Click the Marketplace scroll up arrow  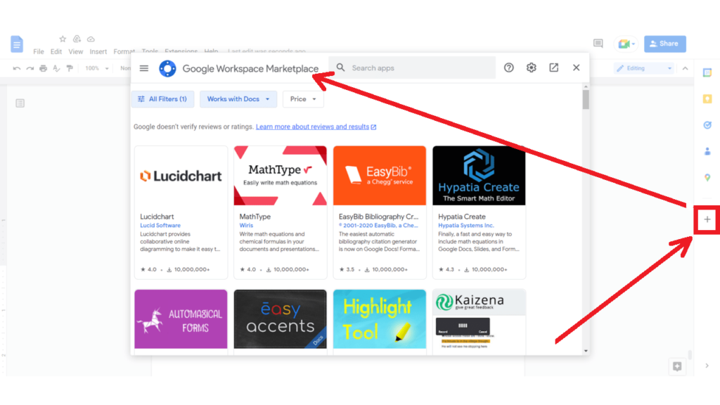pyautogui.click(x=586, y=86)
